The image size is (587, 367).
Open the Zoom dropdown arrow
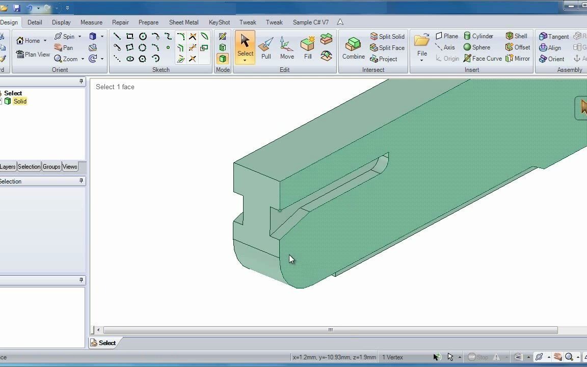pyautogui.click(x=83, y=59)
